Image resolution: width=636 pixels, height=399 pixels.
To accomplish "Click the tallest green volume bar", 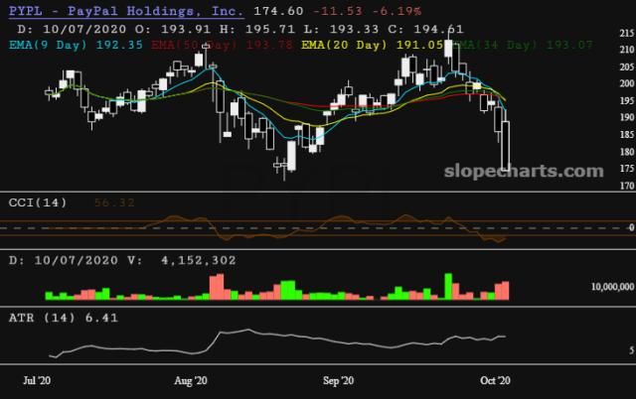I will (448, 286).
